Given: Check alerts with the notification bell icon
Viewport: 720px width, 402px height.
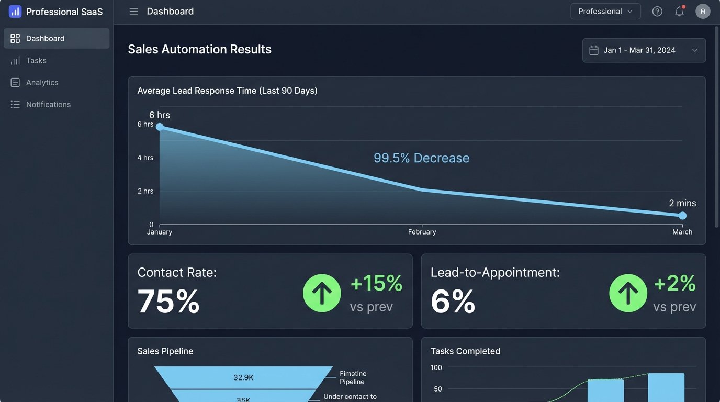Looking at the screenshot, I should pyautogui.click(x=679, y=10).
